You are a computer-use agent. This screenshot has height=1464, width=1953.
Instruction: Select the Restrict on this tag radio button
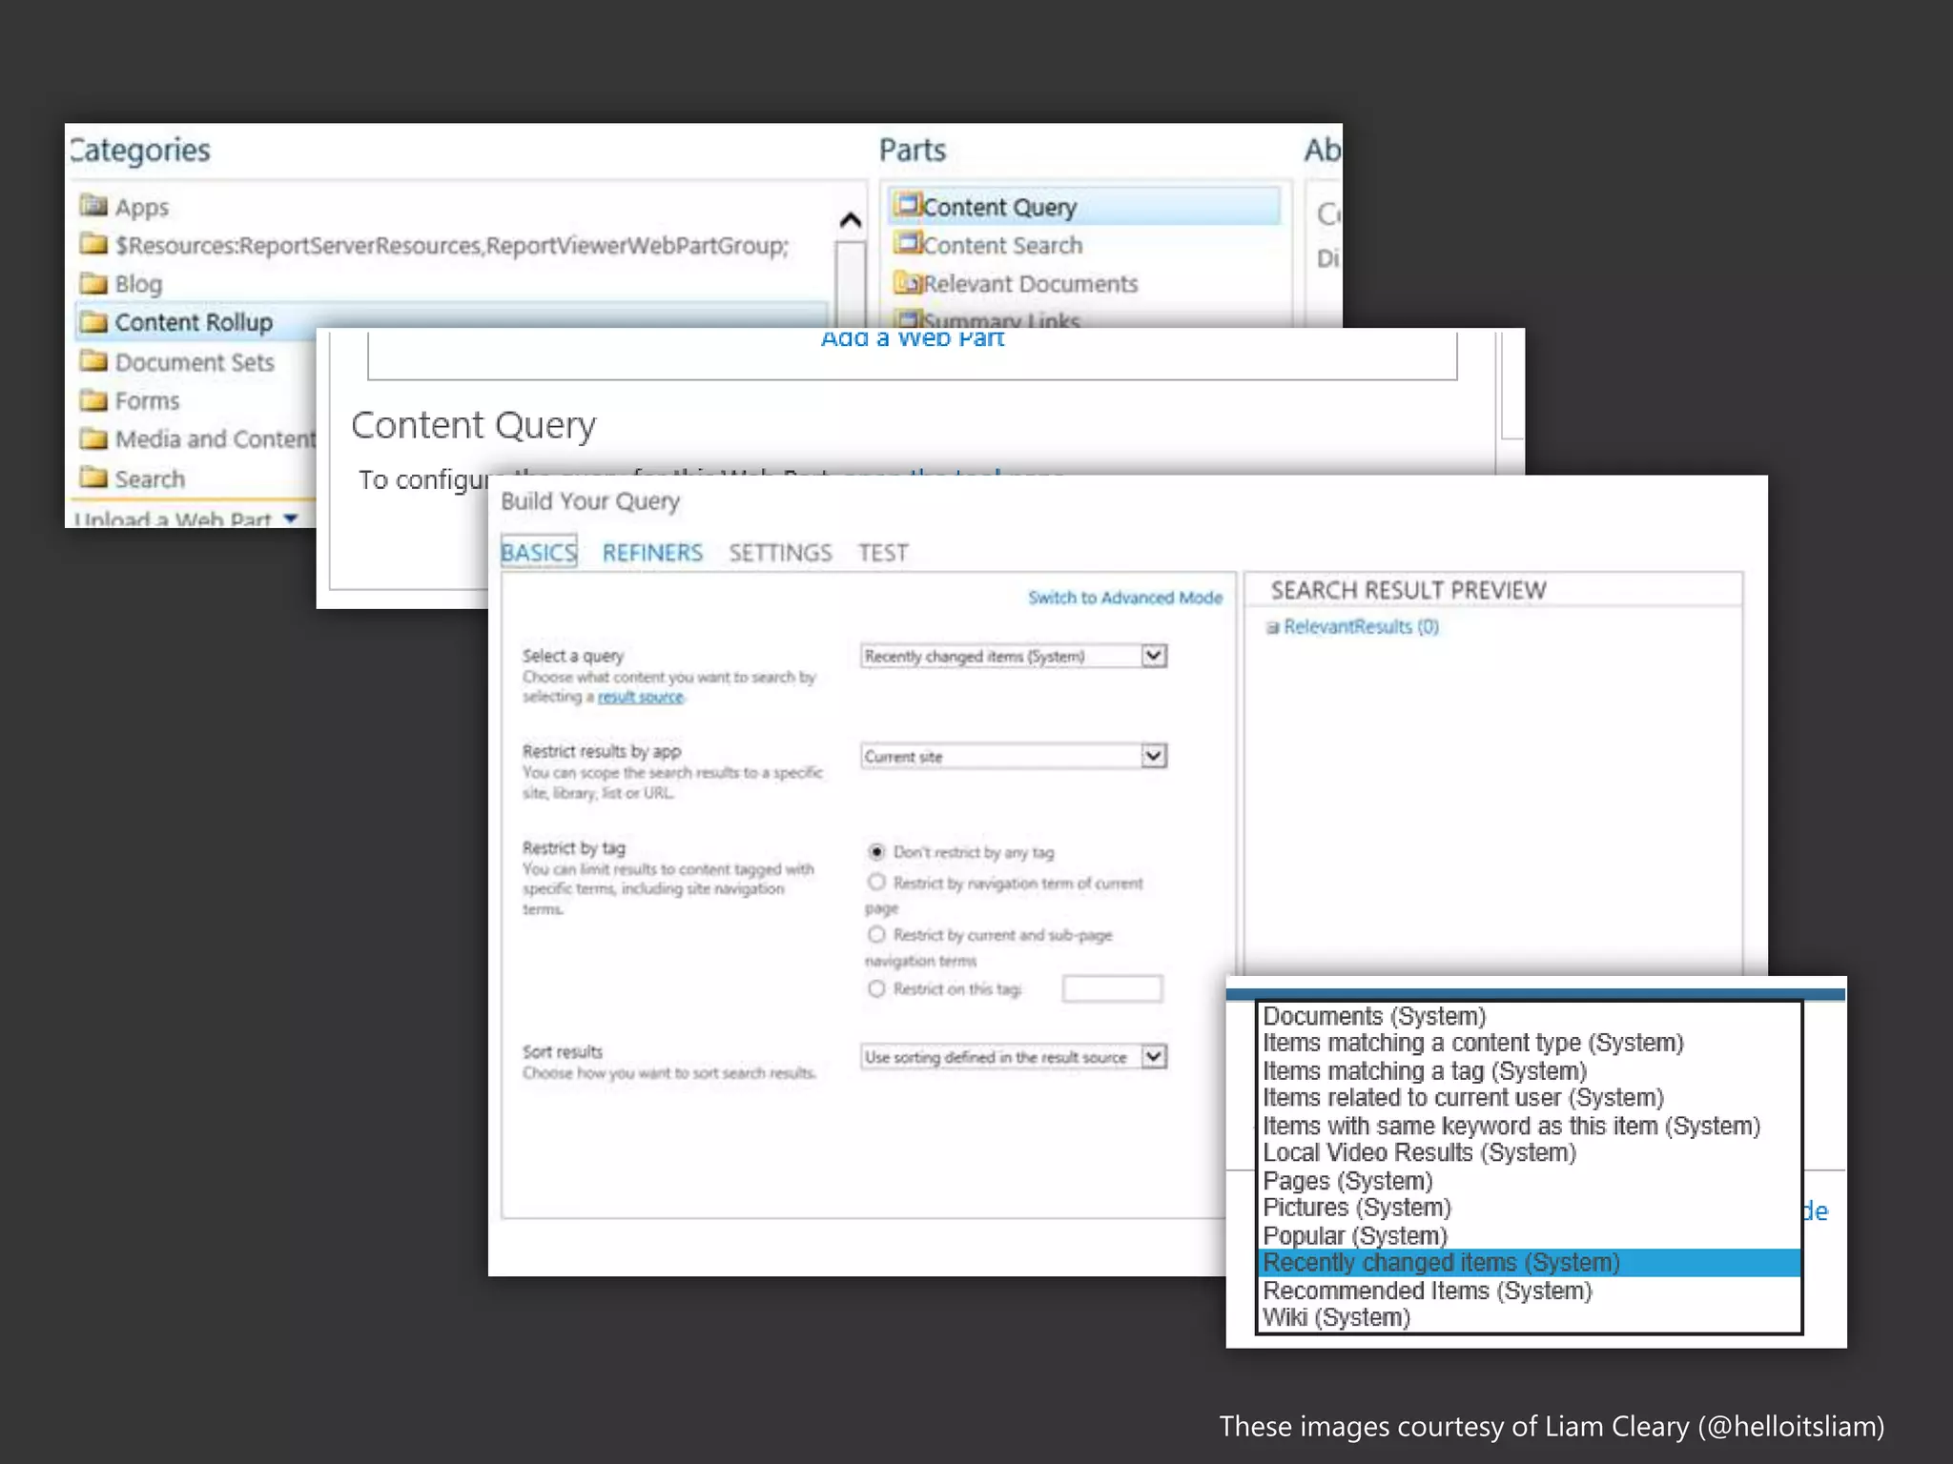[x=876, y=988]
